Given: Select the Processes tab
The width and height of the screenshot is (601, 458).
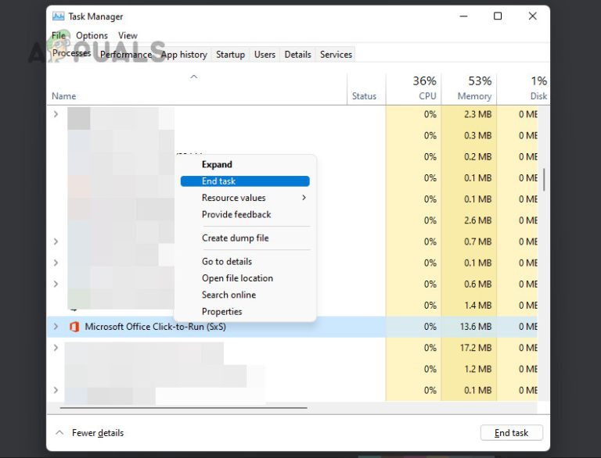Looking at the screenshot, I should (x=72, y=53).
